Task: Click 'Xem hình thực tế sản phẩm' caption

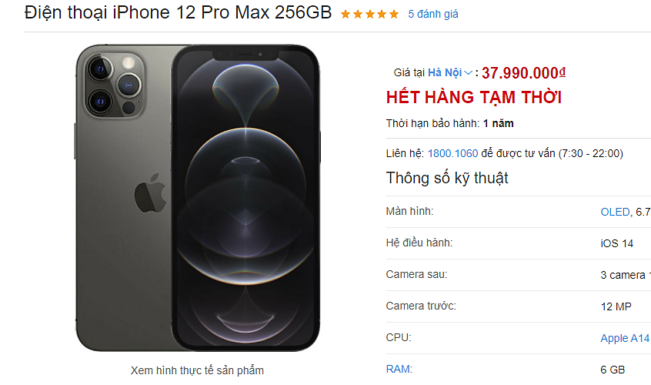Action: point(197,370)
